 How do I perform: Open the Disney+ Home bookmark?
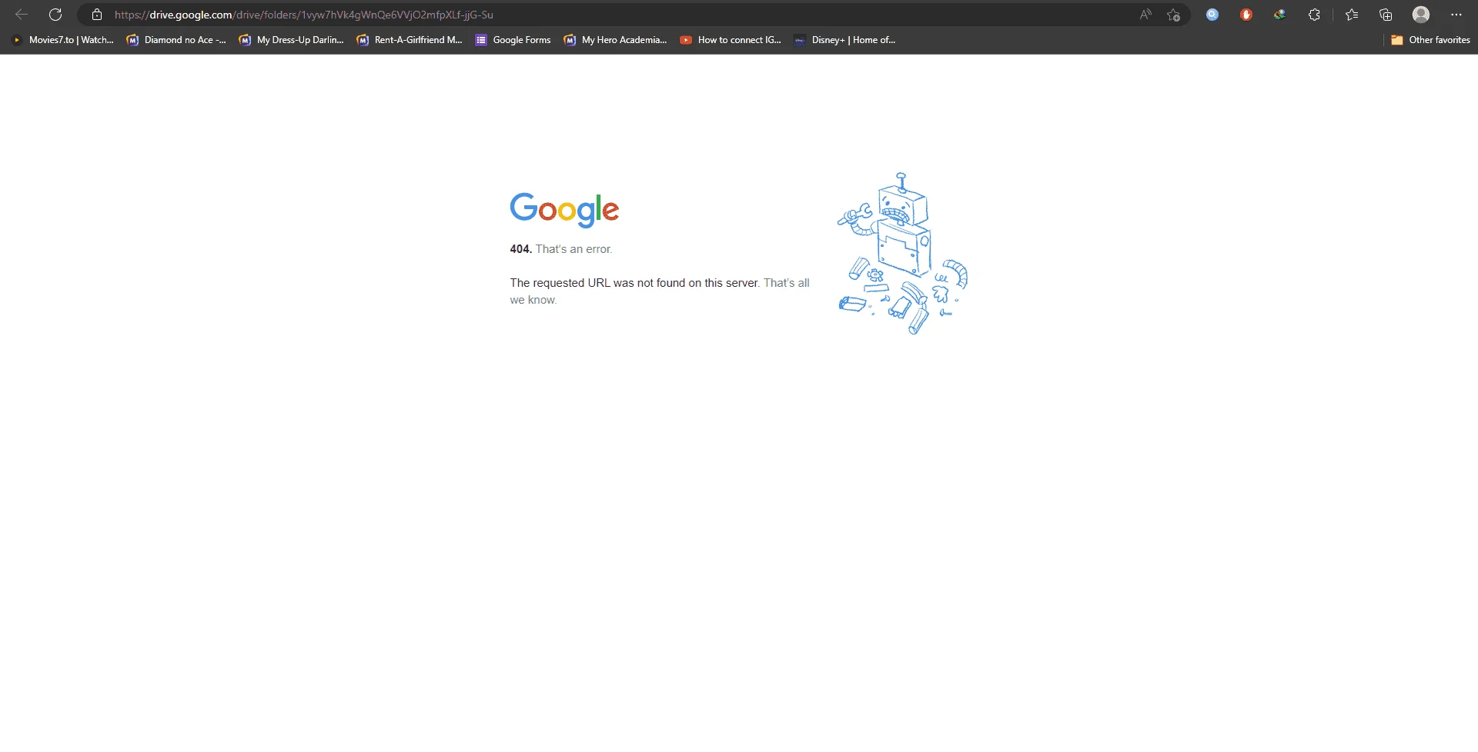tap(845, 40)
